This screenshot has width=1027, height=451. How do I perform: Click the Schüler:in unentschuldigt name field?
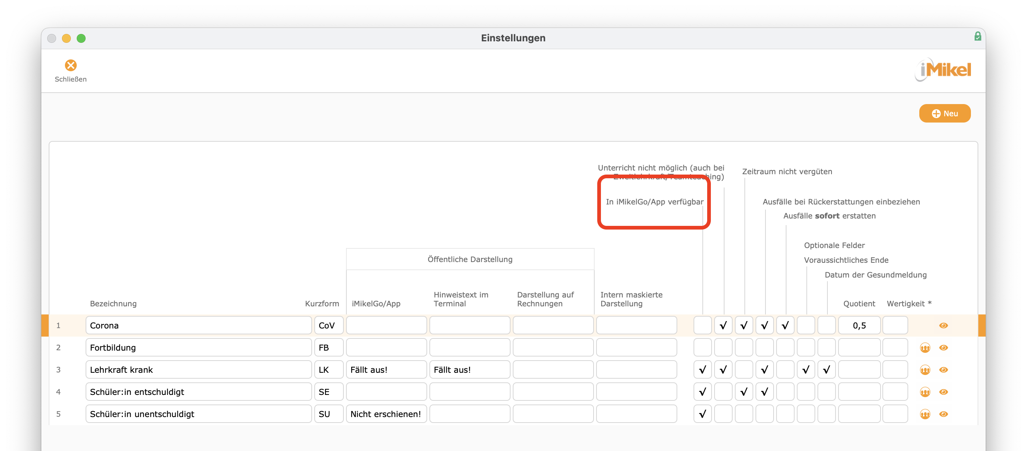coord(198,414)
